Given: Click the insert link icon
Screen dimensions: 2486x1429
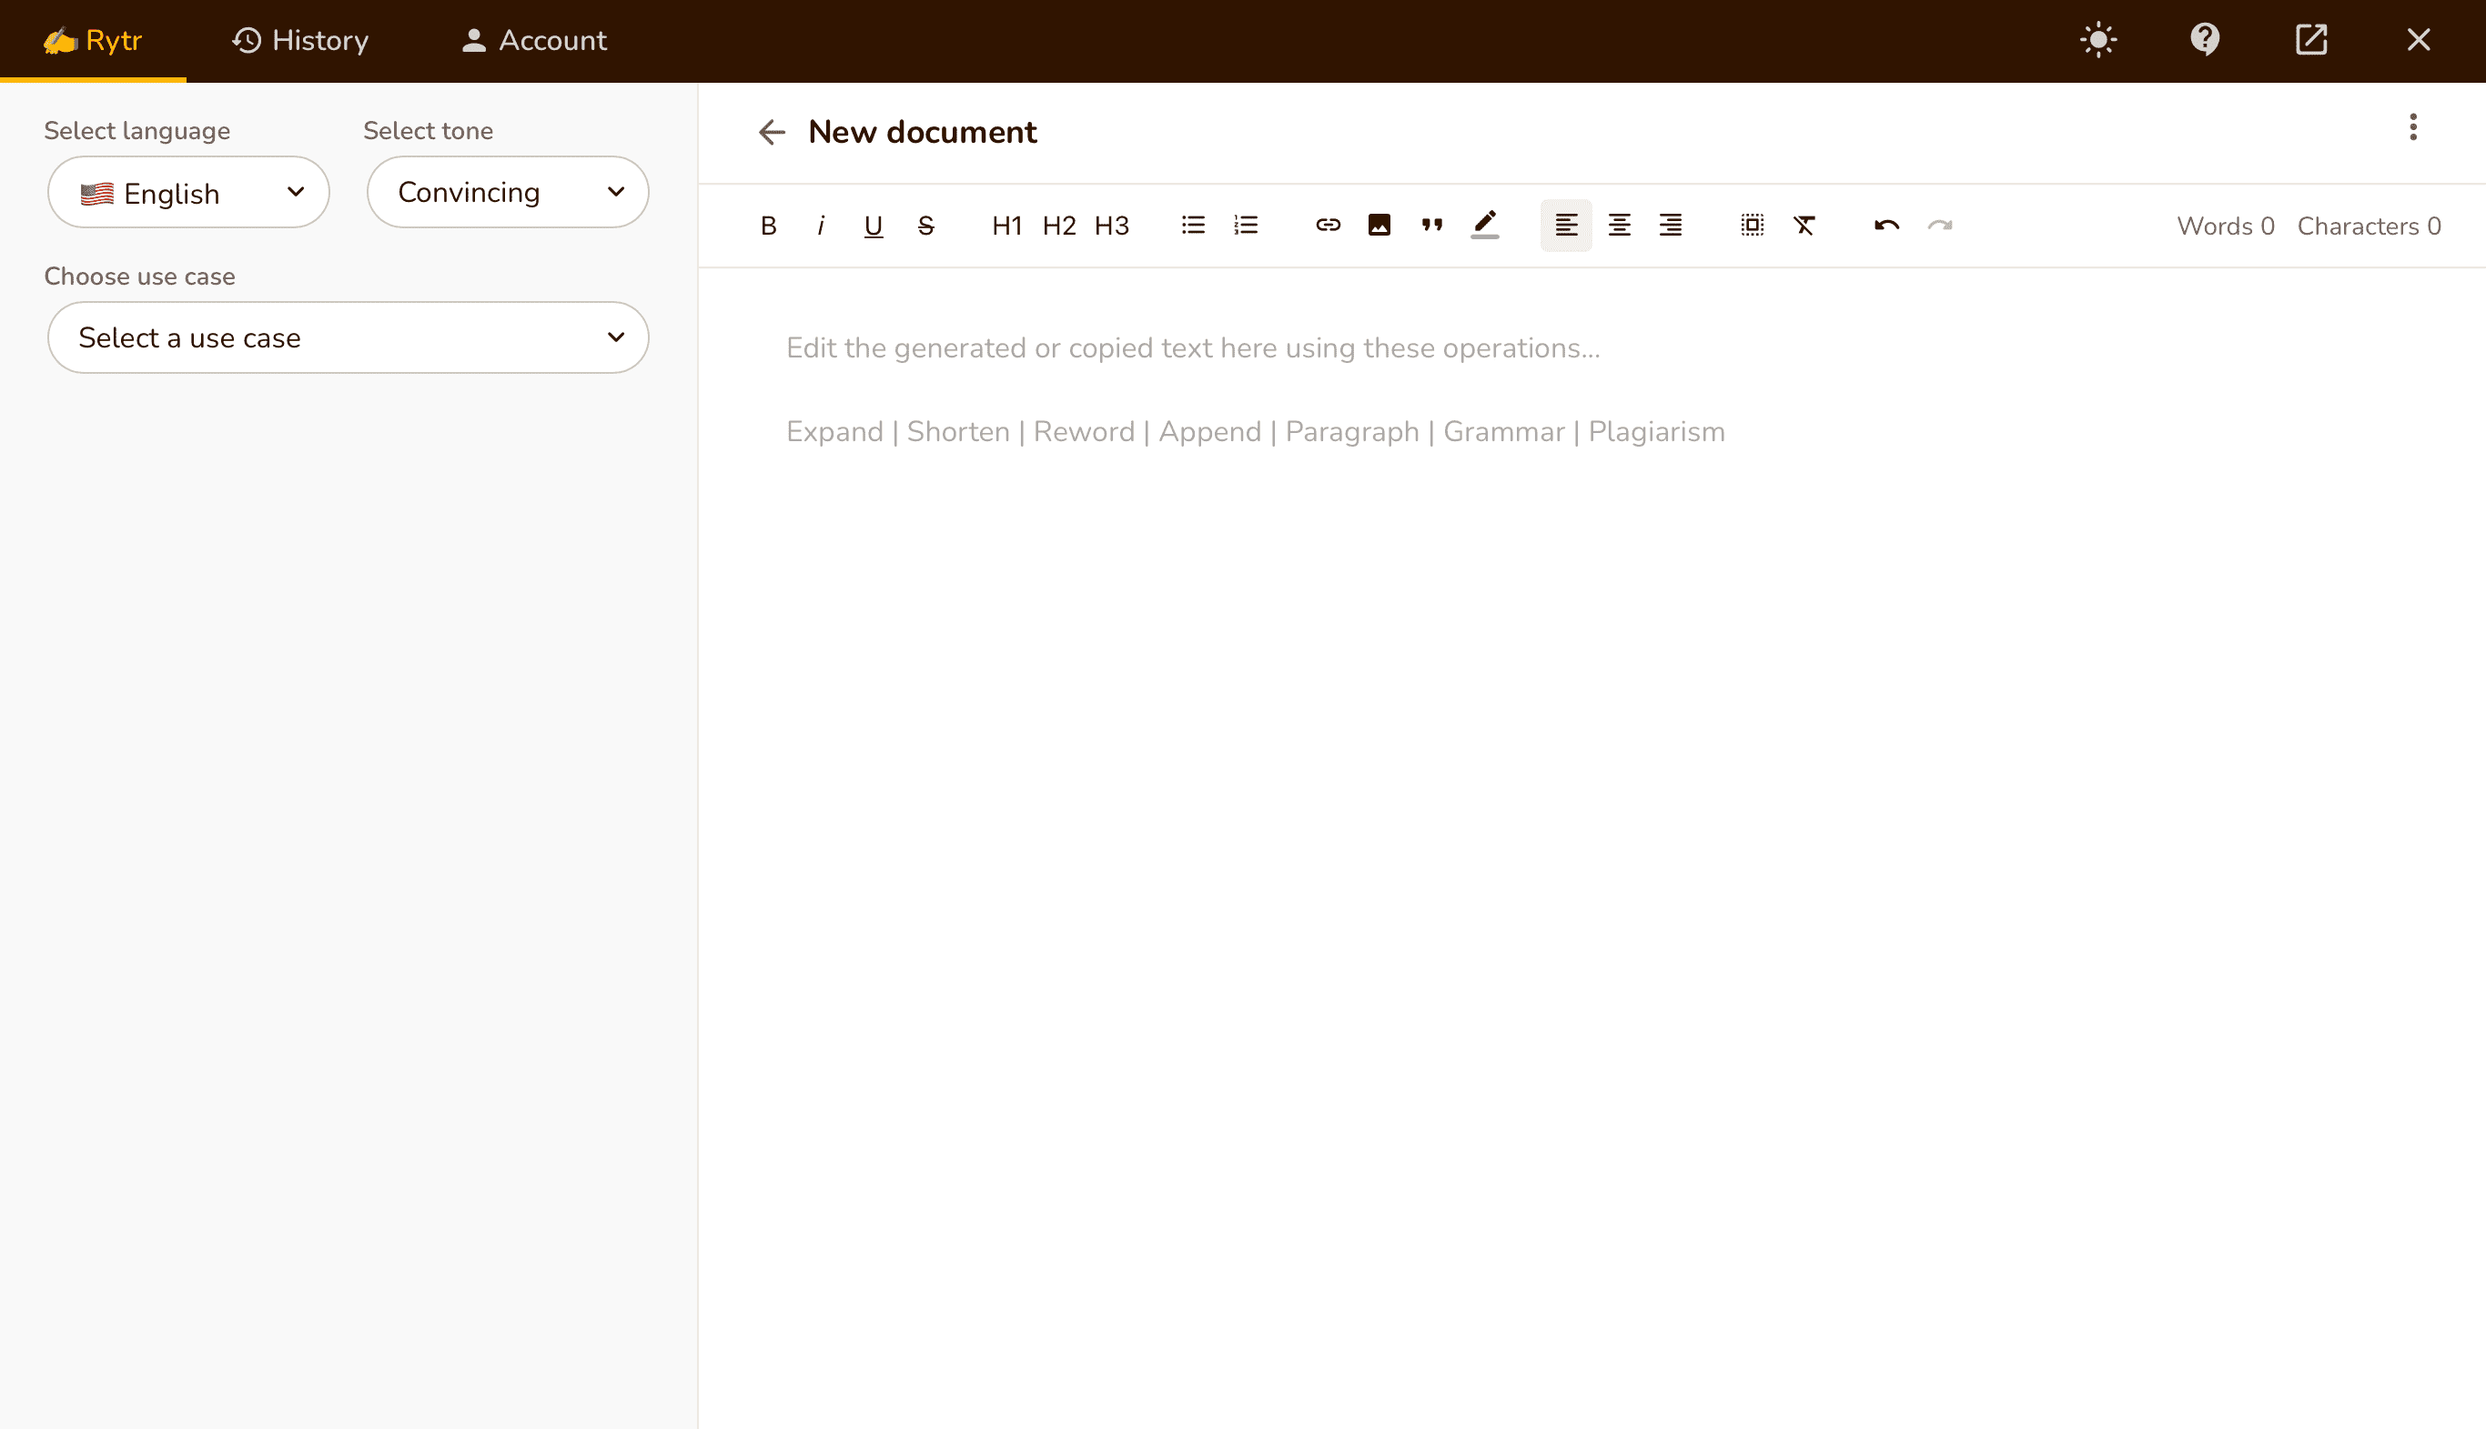Looking at the screenshot, I should (x=1328, y=226).
